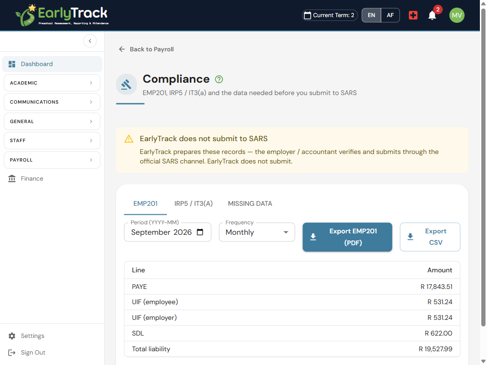Screen dimensions: 487x365
Task: Expand the Academic section
Action: [x=52, y=83]
